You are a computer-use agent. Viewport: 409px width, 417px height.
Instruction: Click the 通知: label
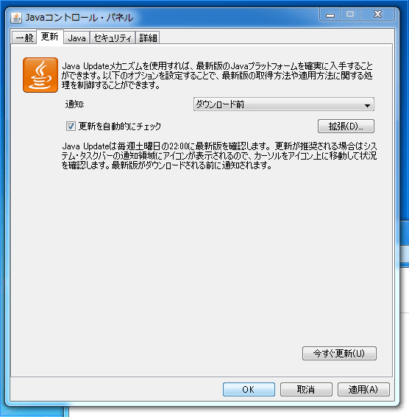click(75, 104)
